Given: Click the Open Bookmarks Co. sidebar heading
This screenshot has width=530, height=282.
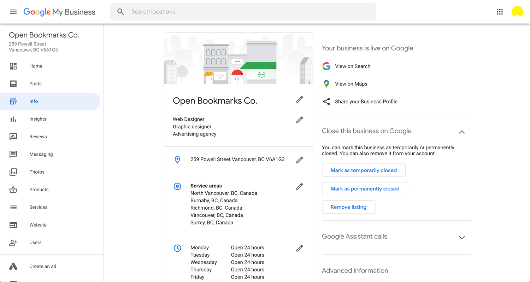Looking at the screenshot, I should (44, 35).
